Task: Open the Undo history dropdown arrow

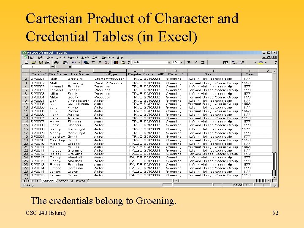Action: point(79,62)
